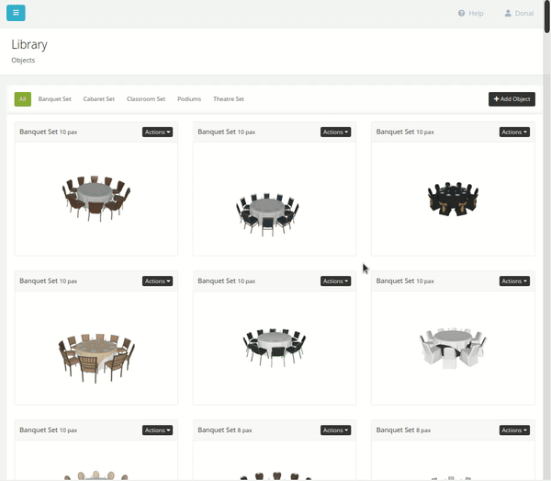Screen dimensions: 551x481
Task: Click the Objects subtitle text
Action: [23, 60]
